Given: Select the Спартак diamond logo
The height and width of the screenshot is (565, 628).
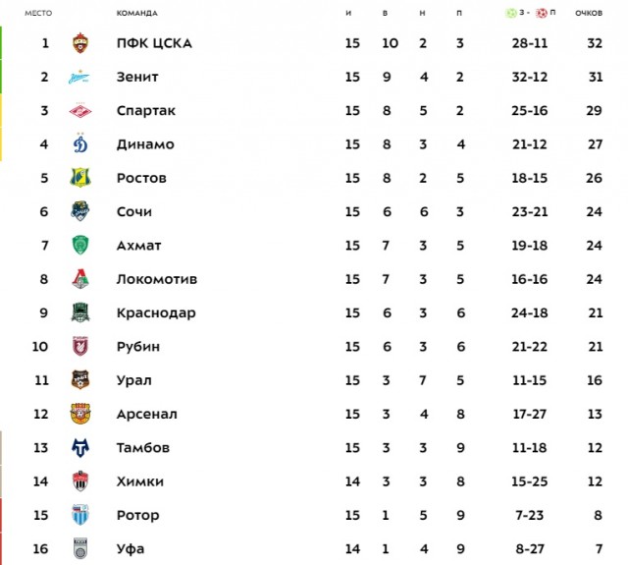Looking at the screenshot, I should point(80,110).
